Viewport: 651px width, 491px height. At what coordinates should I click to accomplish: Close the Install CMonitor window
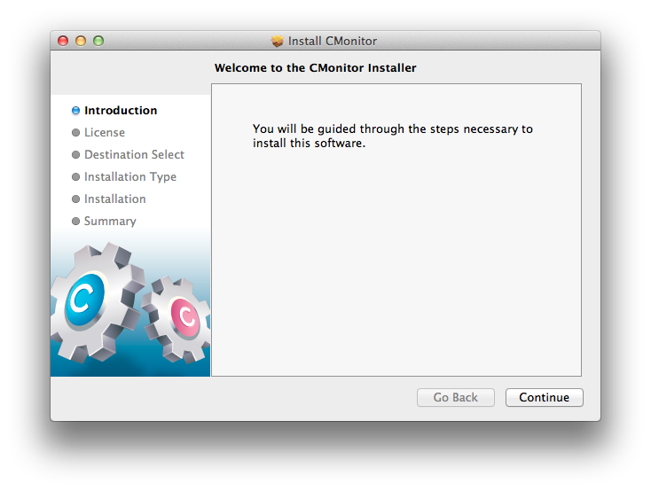[x=63, y=41]
